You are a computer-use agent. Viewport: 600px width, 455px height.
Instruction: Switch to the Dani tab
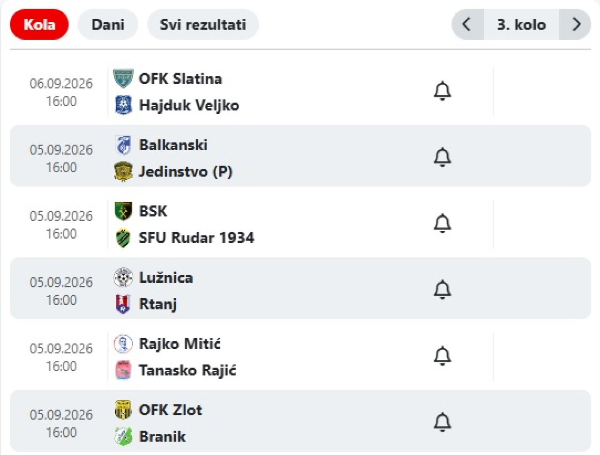108,24
